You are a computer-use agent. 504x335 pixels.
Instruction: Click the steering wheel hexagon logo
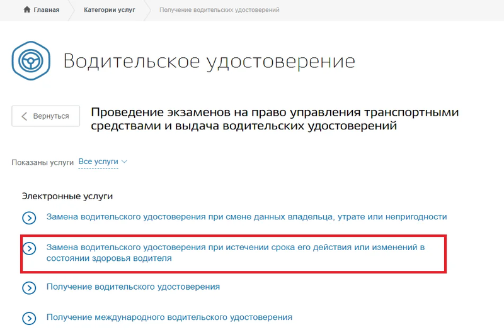(30, 62)
